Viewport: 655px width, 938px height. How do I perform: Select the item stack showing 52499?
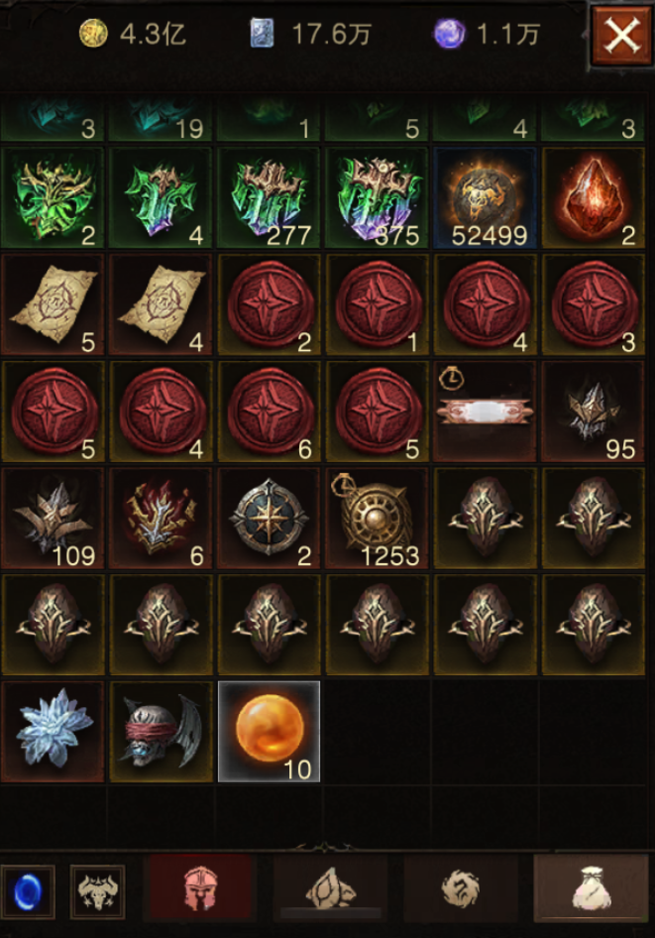(486, 198)
